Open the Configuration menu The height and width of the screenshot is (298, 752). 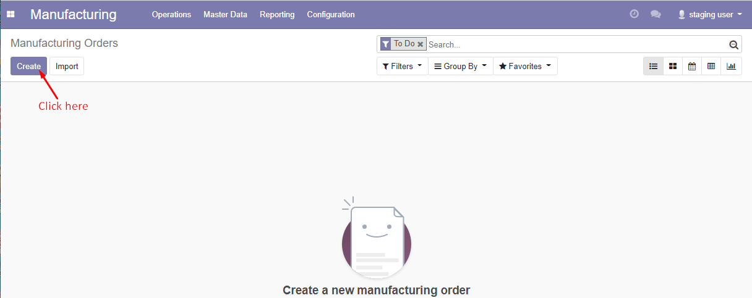[x=331, y=14]
